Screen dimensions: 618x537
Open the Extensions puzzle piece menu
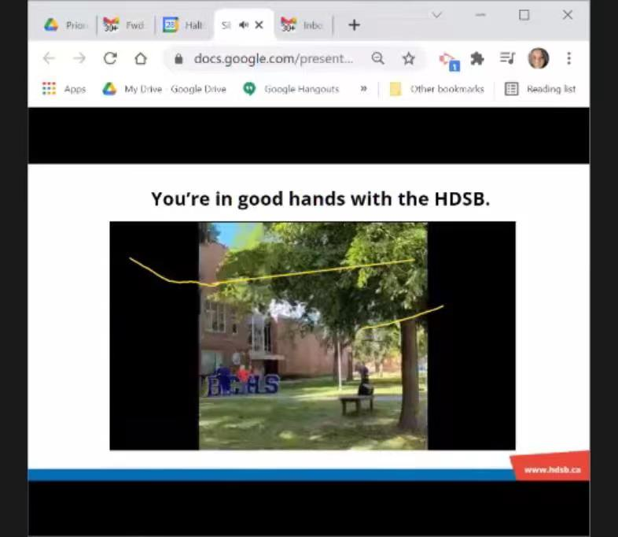tap(477, 58)
